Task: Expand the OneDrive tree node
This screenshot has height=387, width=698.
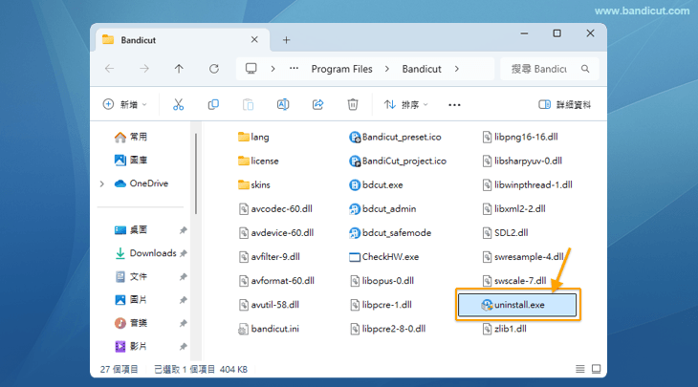Action: click(102, 183)
